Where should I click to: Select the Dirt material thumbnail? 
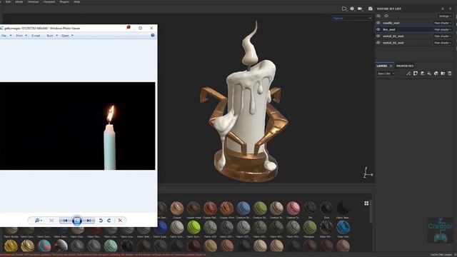310,208
